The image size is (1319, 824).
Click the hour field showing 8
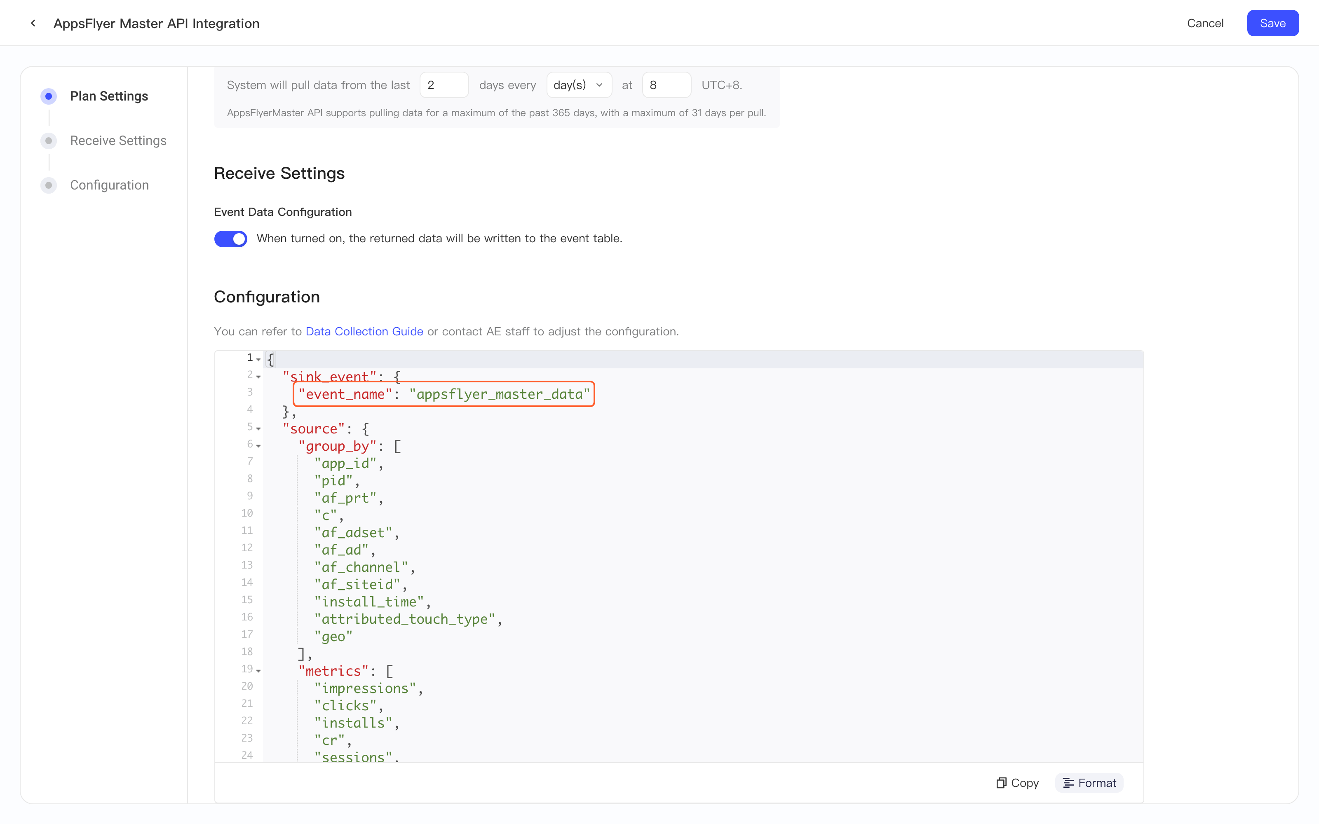tap(667, 85)
